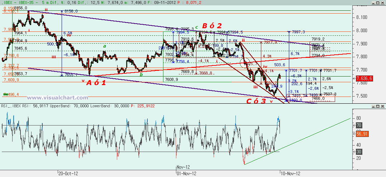Select the 'C ó 3' wave label
This screenshot has height=177, width=386.
tap(257, 101)
